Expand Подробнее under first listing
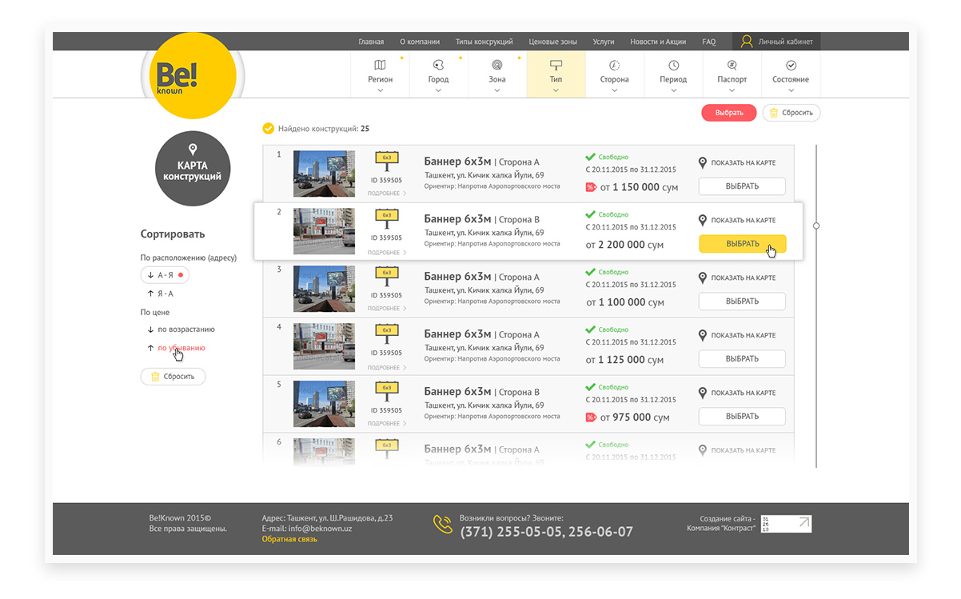Image resolution: width=961 pixels, height=599 pixels. [387, 194]
